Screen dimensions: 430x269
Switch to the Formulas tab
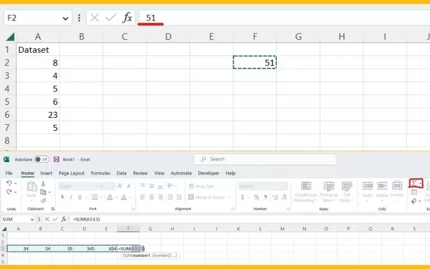tap(101, 173)
